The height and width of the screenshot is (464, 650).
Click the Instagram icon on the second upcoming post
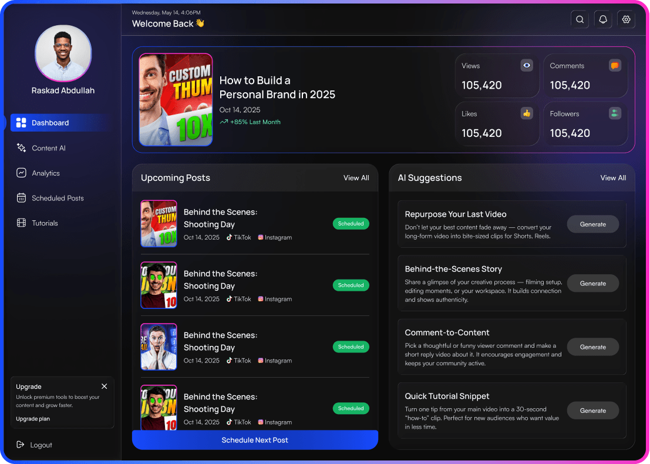(x=261, y=299)
